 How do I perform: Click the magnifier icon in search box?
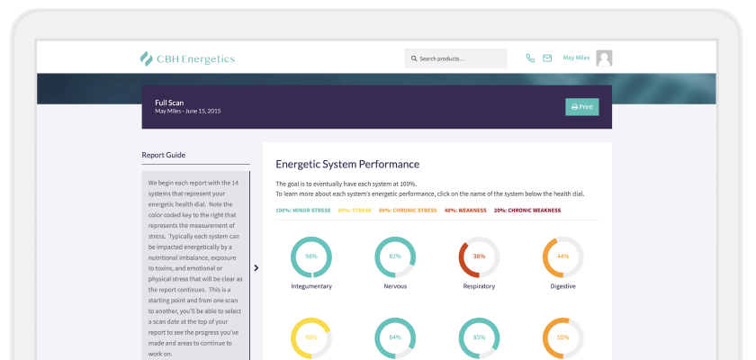pyautogui.click(x=414, y=58)
